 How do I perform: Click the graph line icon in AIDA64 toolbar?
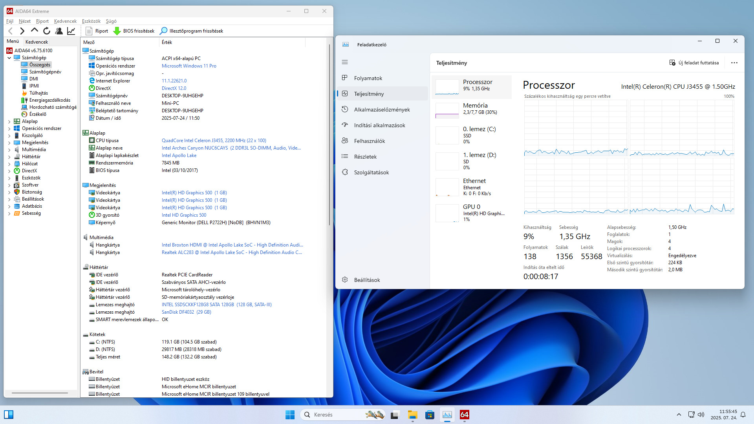pyautogui.click(x=71, y=31)
